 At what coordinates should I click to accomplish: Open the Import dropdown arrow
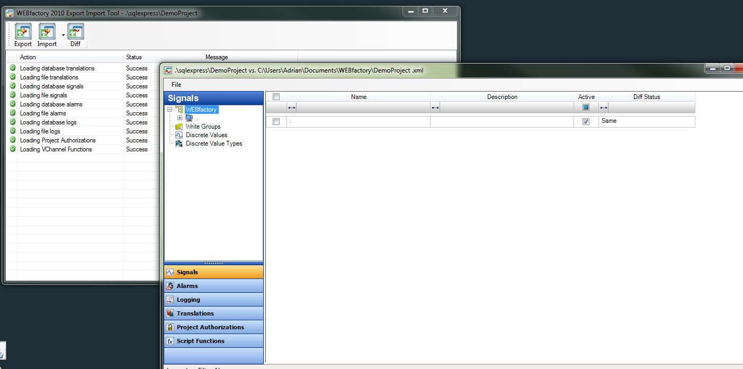tap(63, 35)
